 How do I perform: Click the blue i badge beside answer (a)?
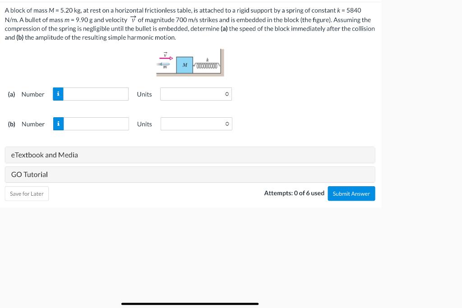tap(58, 94)
